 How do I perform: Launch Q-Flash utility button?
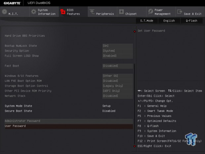(191, 21)
